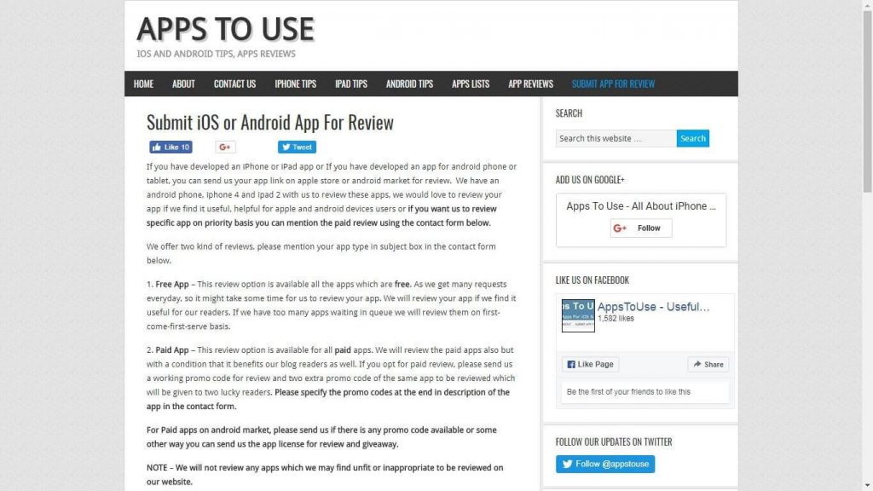873x491 pixels.
Task: Open the AppsToUse - Useful... Facebook link
Action: click(x=654, y=307)
